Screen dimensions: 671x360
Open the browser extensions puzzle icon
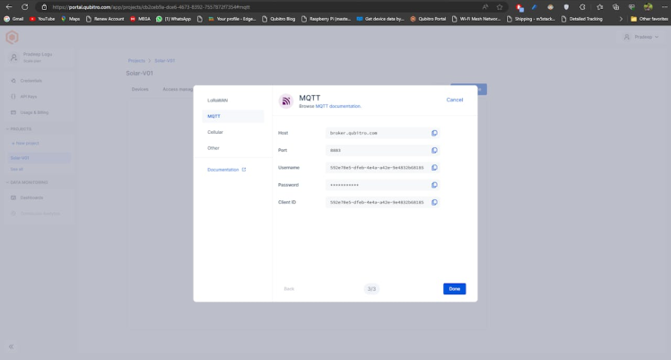(x=582, y=7)
